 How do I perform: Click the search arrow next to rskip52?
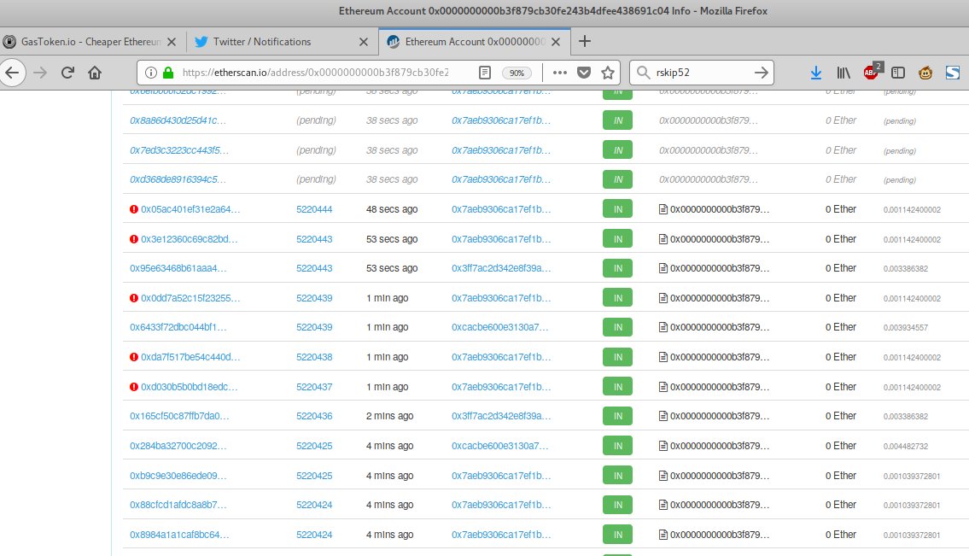point(761,73)
